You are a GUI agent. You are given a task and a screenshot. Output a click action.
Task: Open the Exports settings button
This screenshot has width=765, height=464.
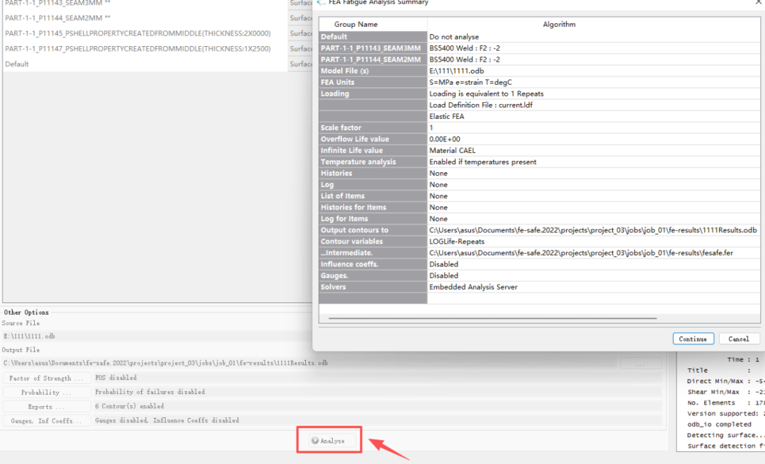point(46,407)
